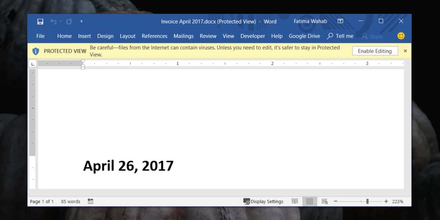
Task: Click the Save icon
Action: click(x=40, y=21)
